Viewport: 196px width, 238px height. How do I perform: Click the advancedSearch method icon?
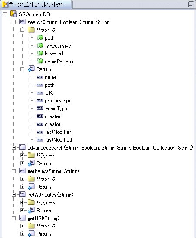point(22,147)
